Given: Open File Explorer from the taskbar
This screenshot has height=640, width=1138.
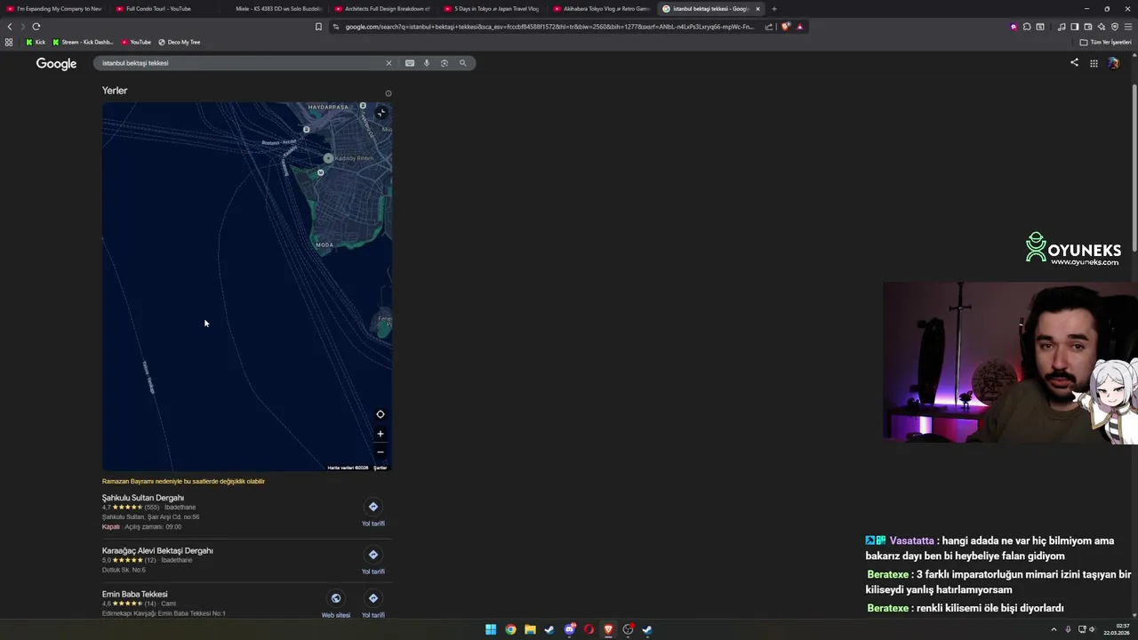Looking at the screenshot, I should 530,629.
